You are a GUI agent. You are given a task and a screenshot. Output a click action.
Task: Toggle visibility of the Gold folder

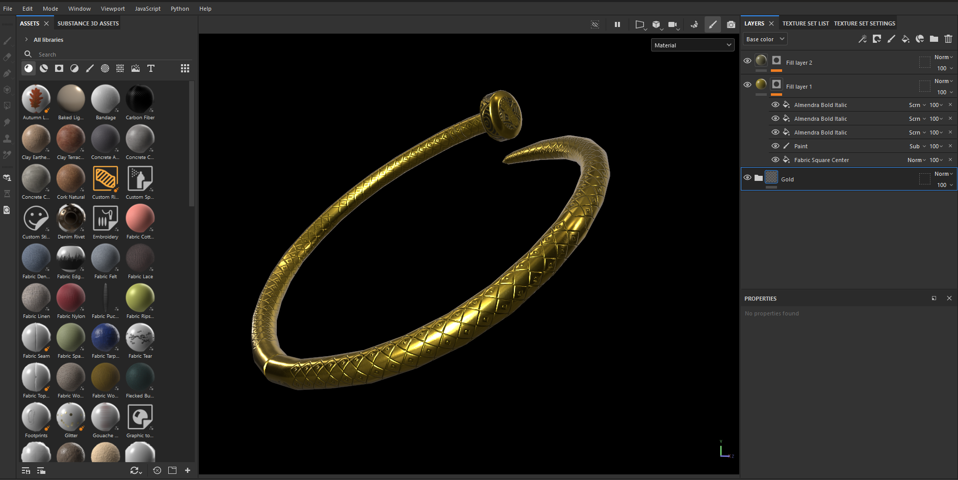(747, 178)
